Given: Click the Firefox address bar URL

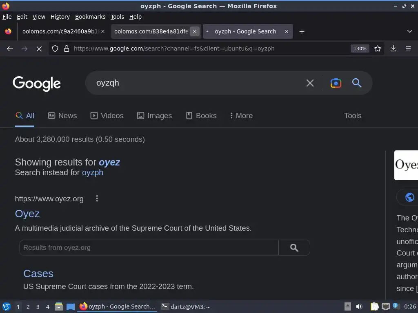Looking at the screenshot, I should [x=174, y=49].
